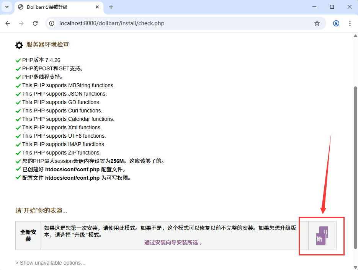The image size is (358, 270).
Task: Click the IMAP functions line
Action: [x=64, y=145]
